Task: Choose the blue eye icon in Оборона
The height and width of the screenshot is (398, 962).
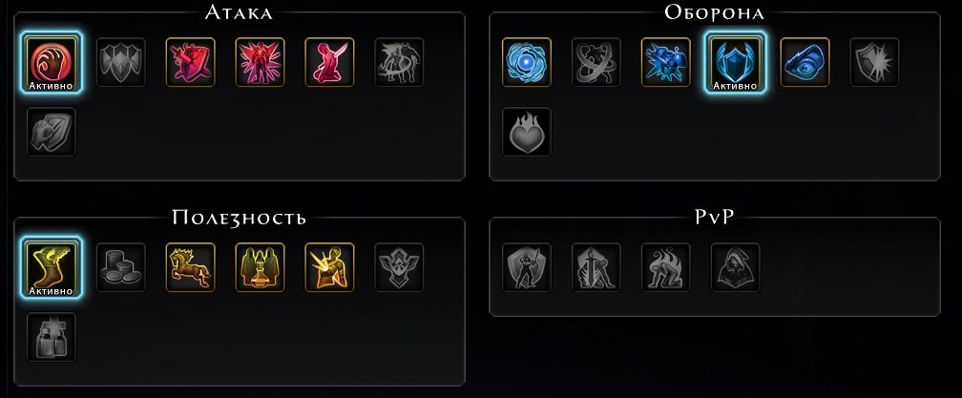Action: coord(805,62)
